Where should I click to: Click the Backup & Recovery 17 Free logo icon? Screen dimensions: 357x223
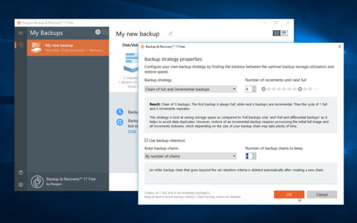tap(37, 182)
